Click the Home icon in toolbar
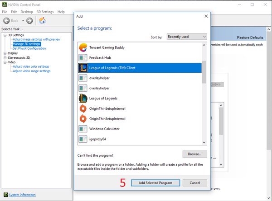This screenshot has height=201, width=272. (42, 21)
